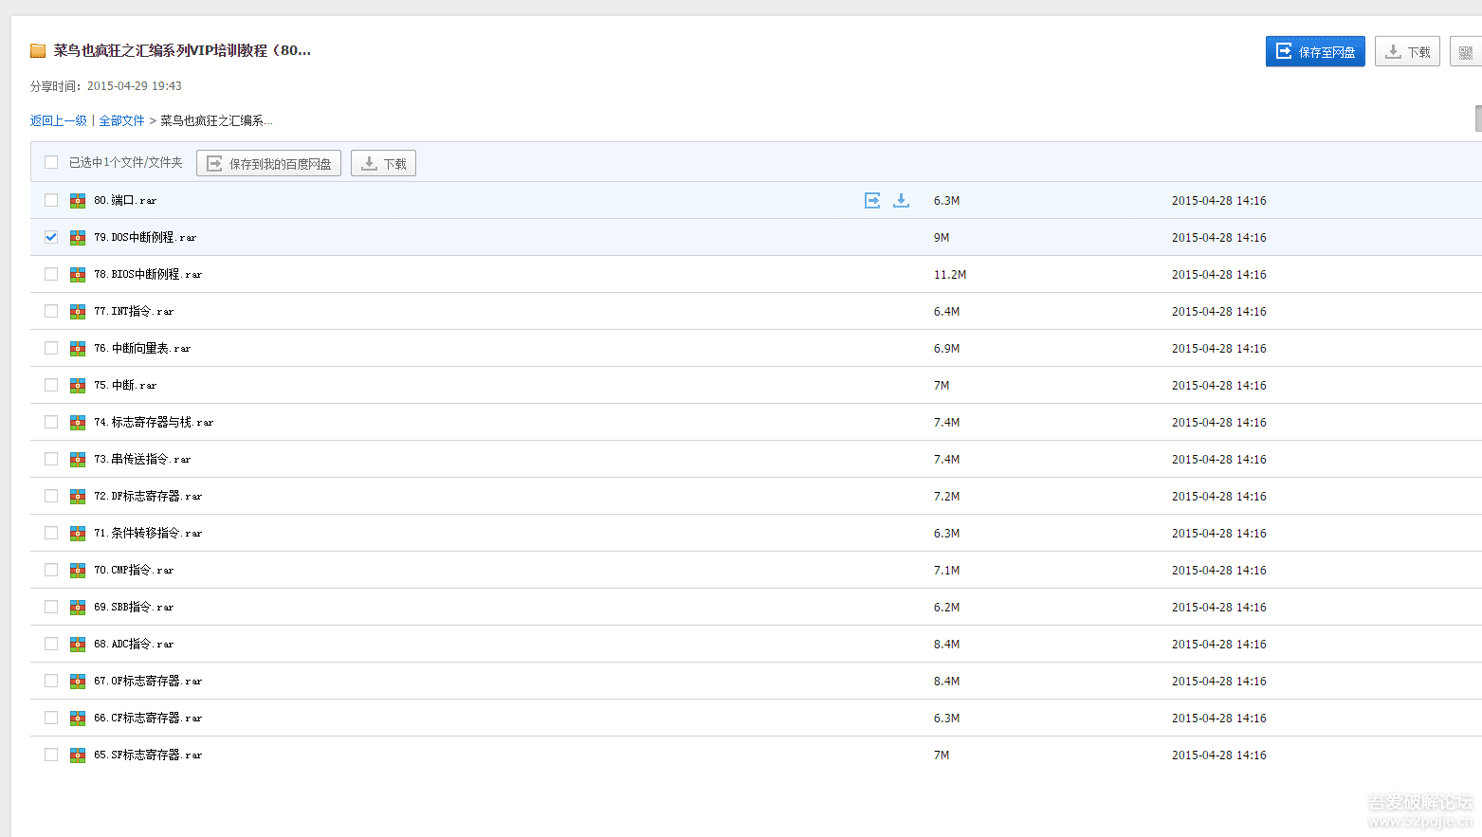Check the box for 66.CF标志寄存器.rar
Viewport: 1482px width, 837px height.
pyautogui.click(x=51, y=718)
